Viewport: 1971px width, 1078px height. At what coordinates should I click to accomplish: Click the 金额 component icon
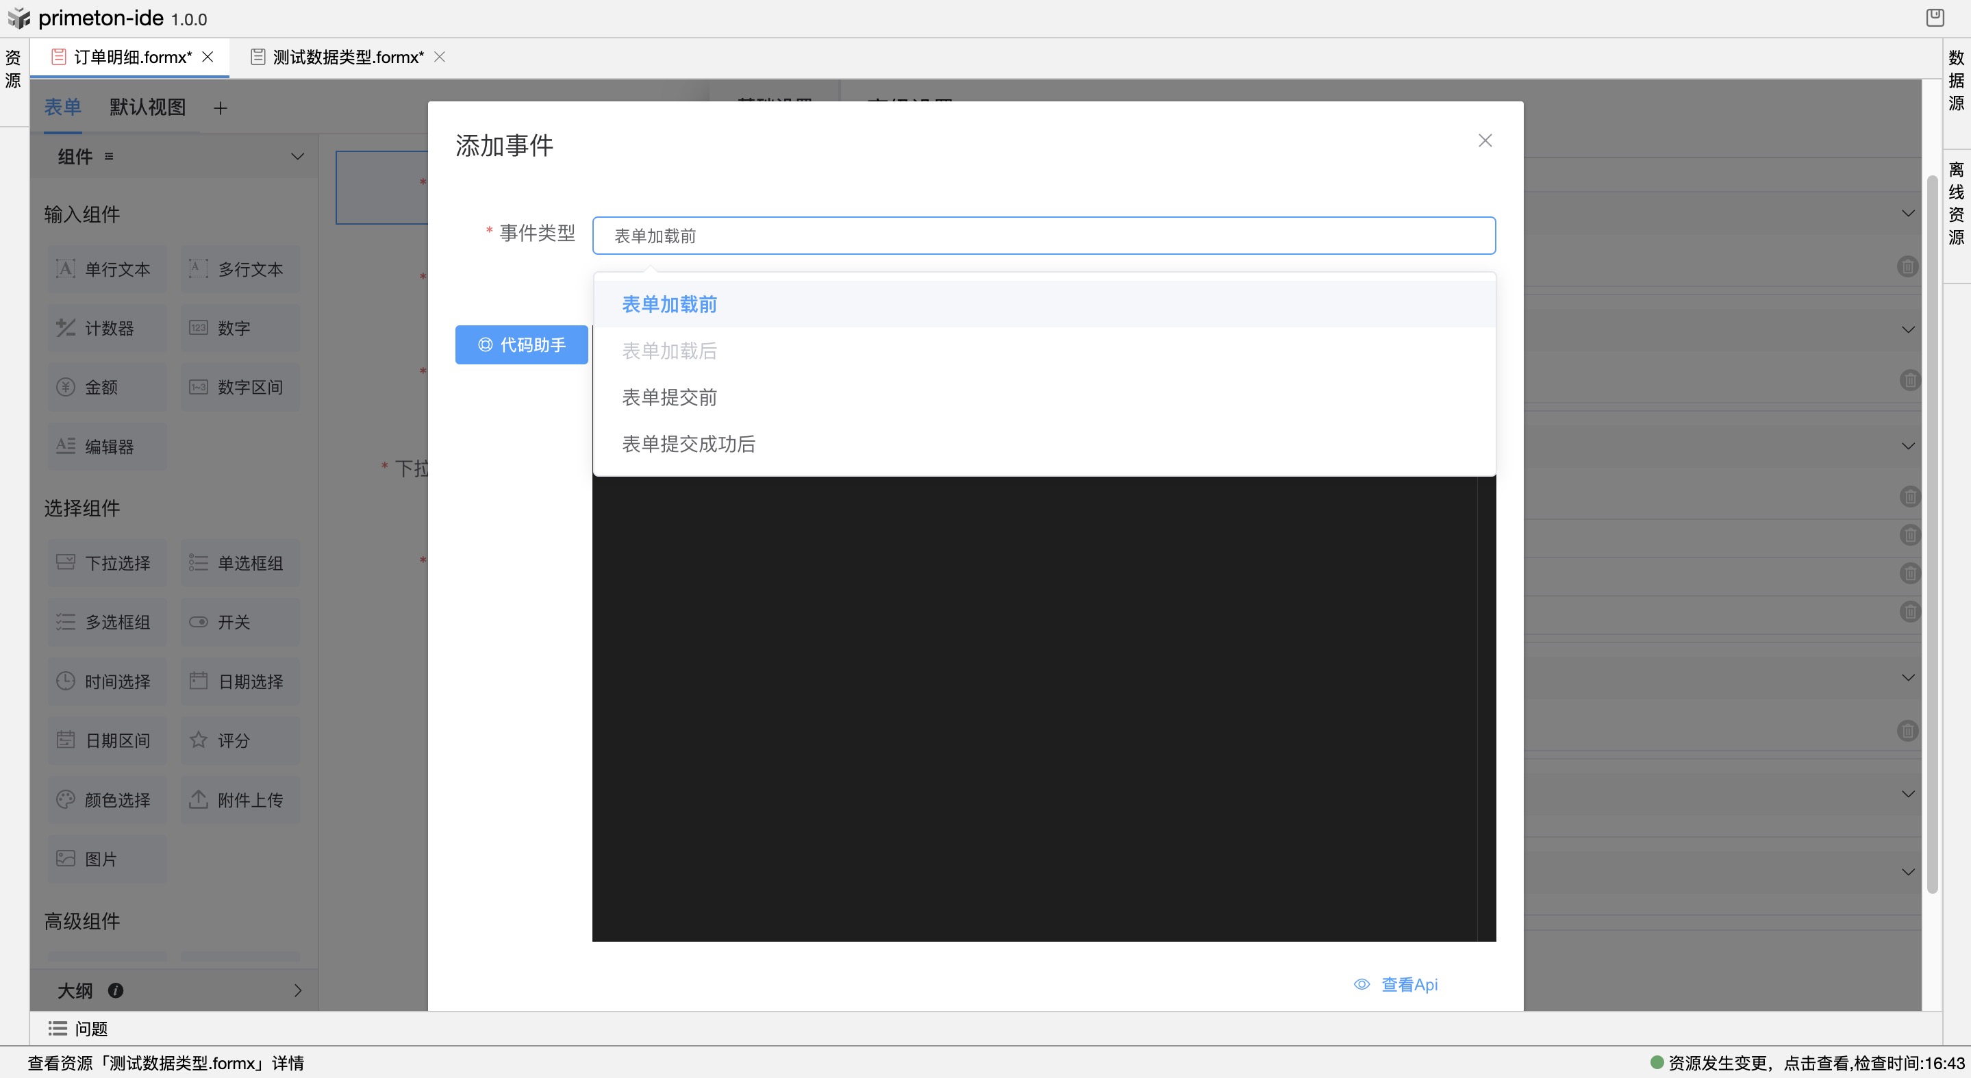[x=66, y=386]
